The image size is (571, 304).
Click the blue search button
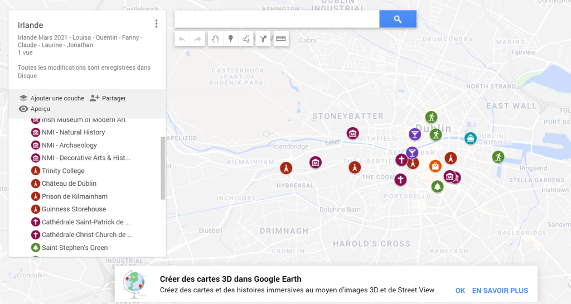[x=398, y=19]
